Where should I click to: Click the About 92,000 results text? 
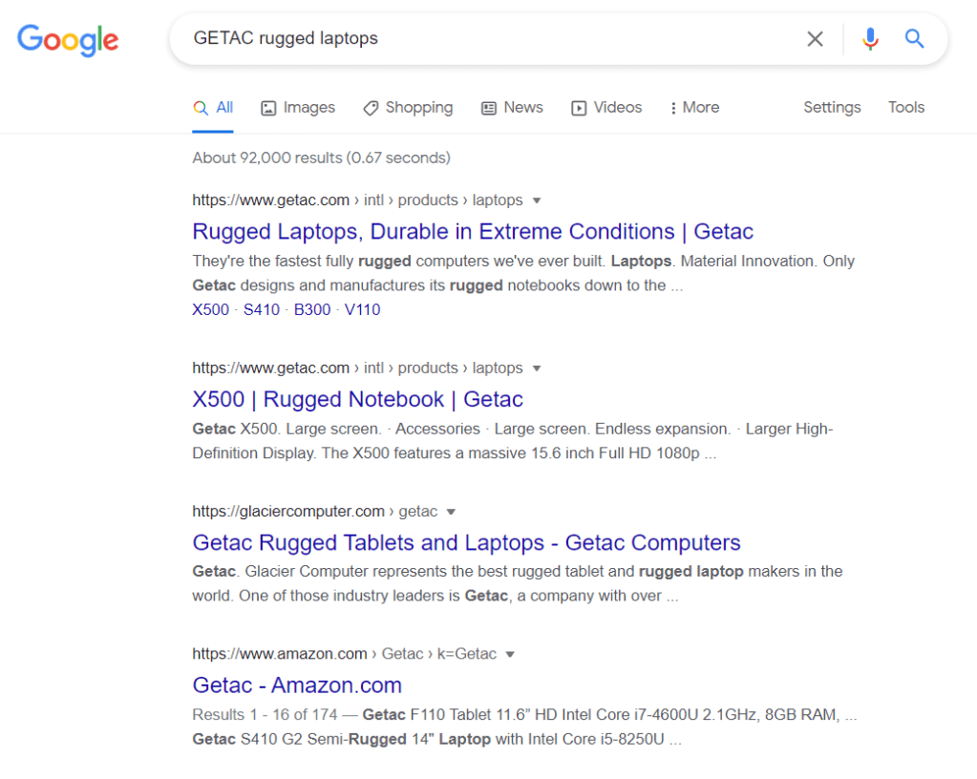click(321, 158)
